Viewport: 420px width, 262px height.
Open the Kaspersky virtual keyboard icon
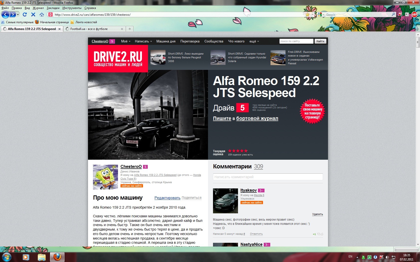[x=407, y=14]
